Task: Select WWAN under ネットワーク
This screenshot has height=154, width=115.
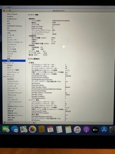Action: pyautogui.click(x=10, y=65)
